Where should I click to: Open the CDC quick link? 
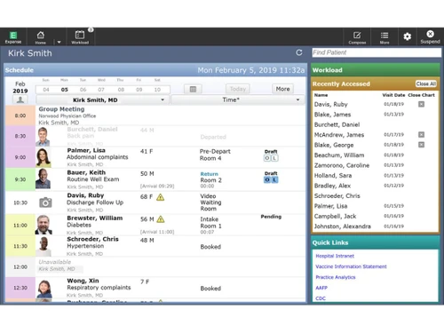point(321,298)
